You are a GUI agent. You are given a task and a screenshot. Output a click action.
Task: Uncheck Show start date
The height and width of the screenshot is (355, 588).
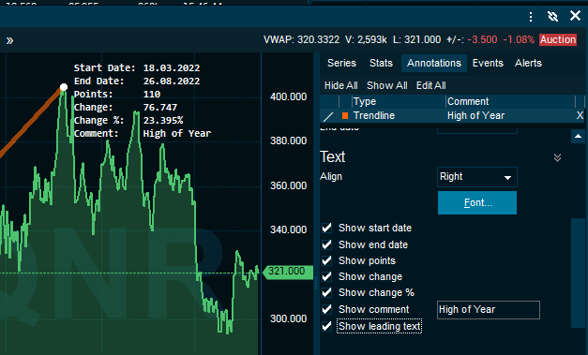point(326,228)
